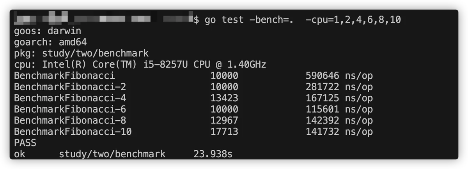Select the pkg: study/two/benchmark line
The height and width of the screenshot is (169, 468).
click(81, 53)
